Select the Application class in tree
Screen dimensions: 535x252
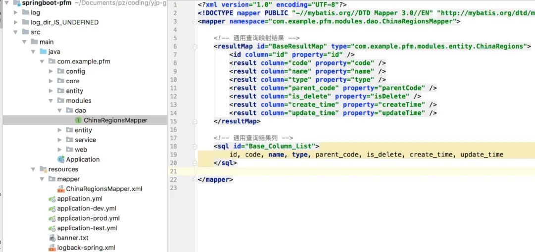83,159
